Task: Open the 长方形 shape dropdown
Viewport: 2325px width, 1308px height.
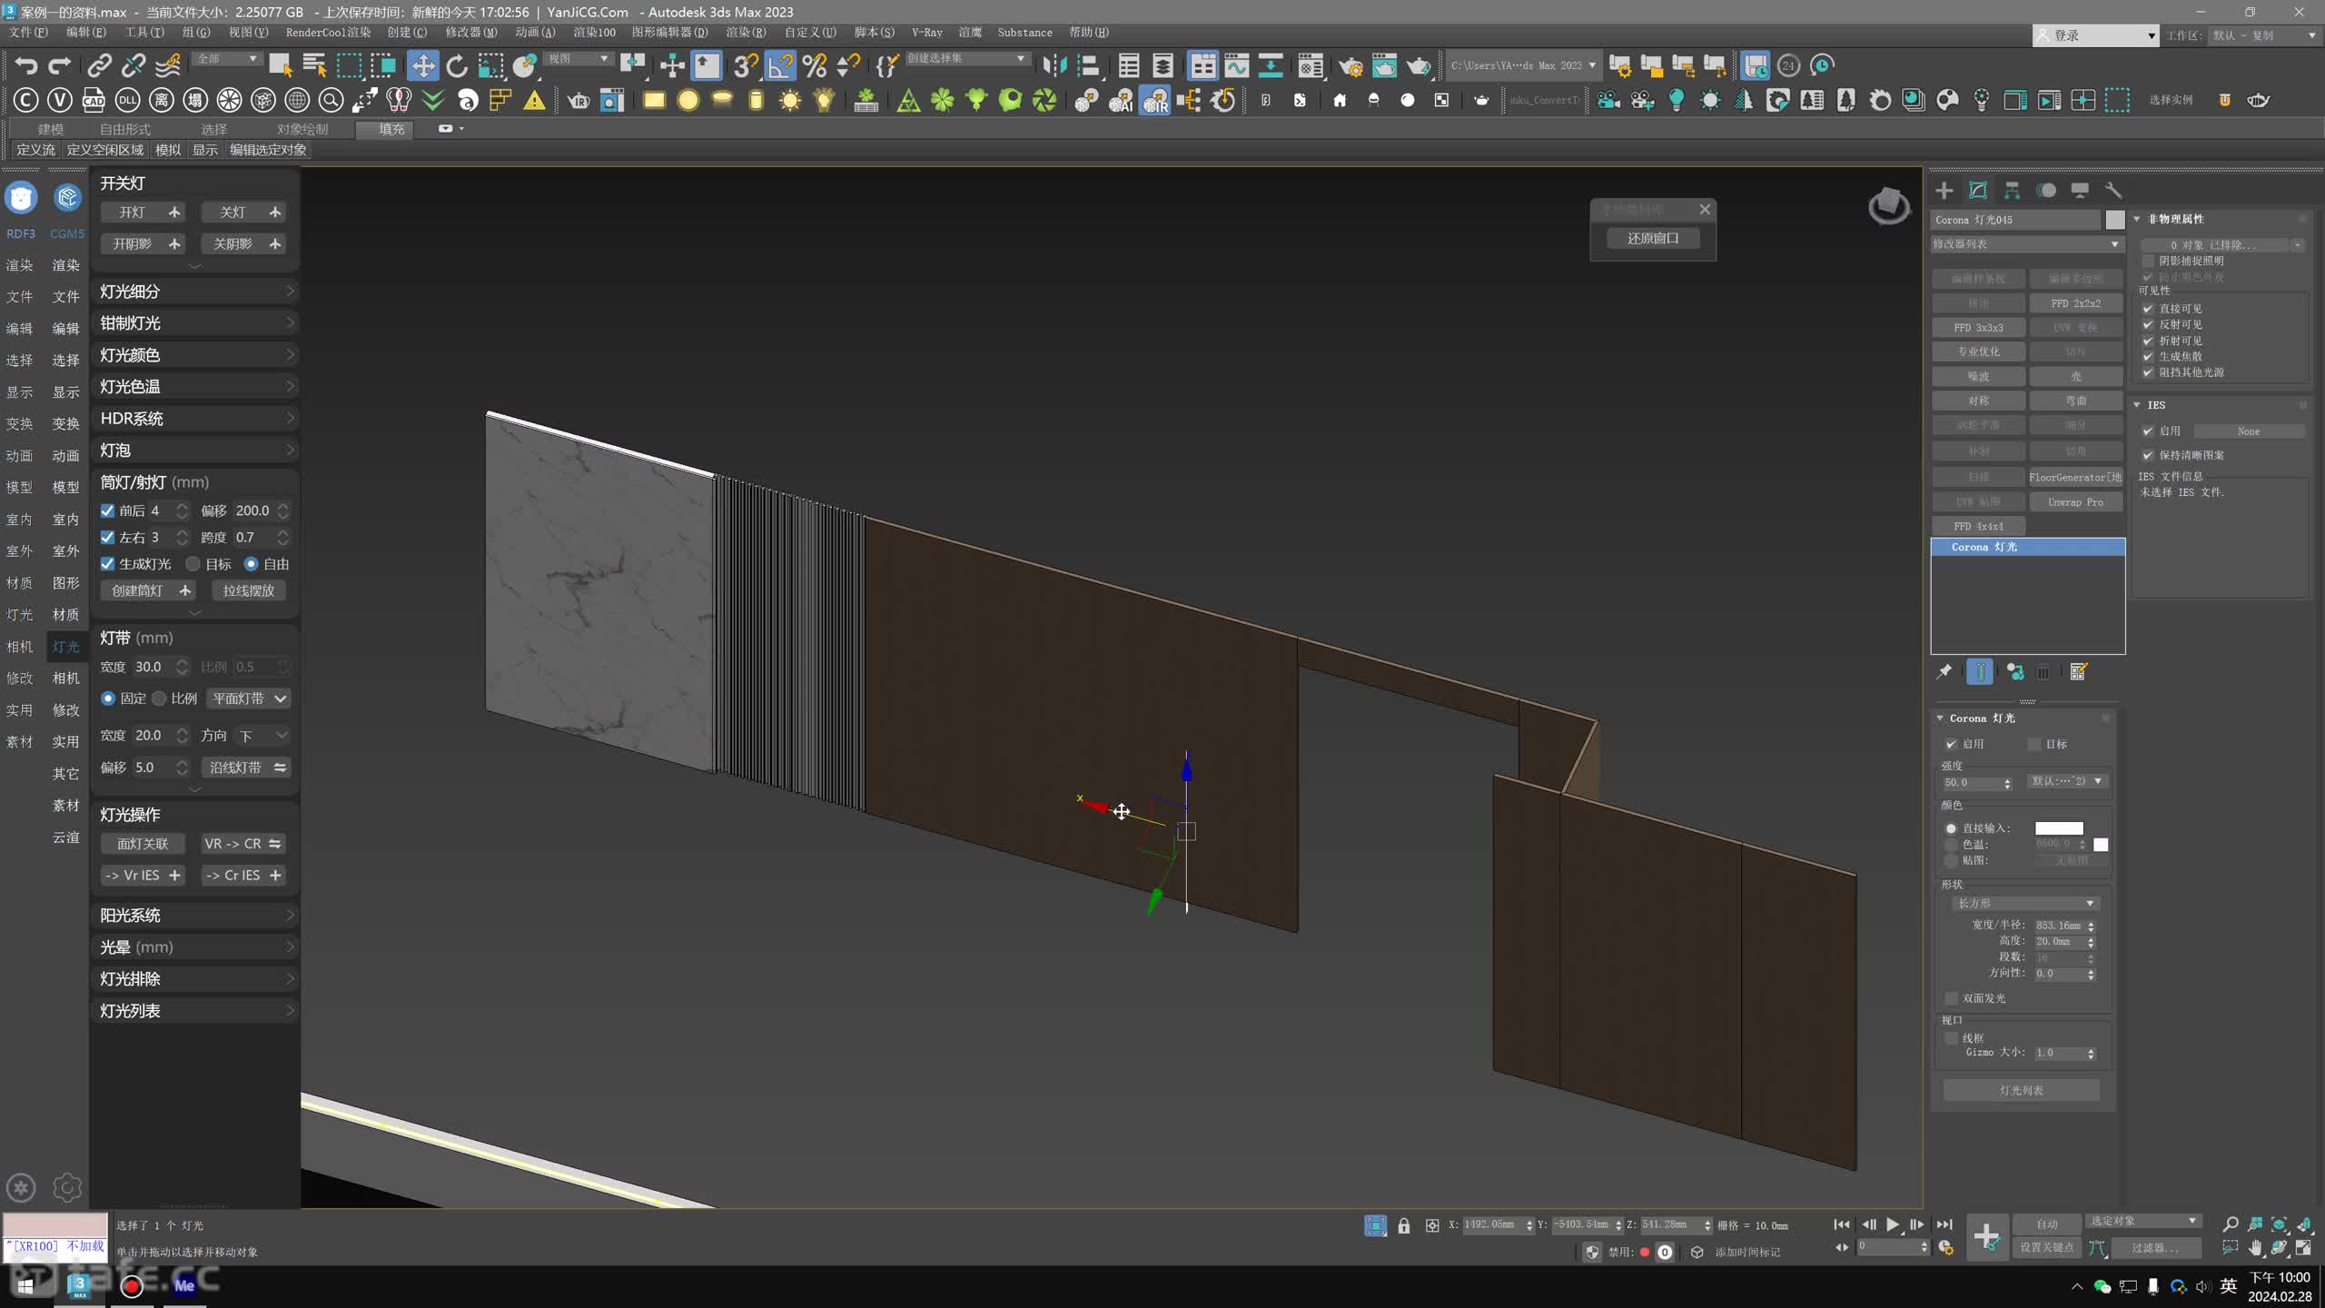Action: (x=2024, y=903)
